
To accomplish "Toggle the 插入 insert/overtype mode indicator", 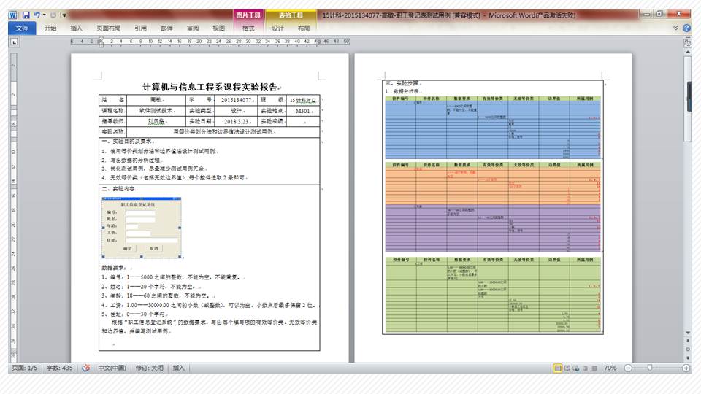I will click(180, 368).
